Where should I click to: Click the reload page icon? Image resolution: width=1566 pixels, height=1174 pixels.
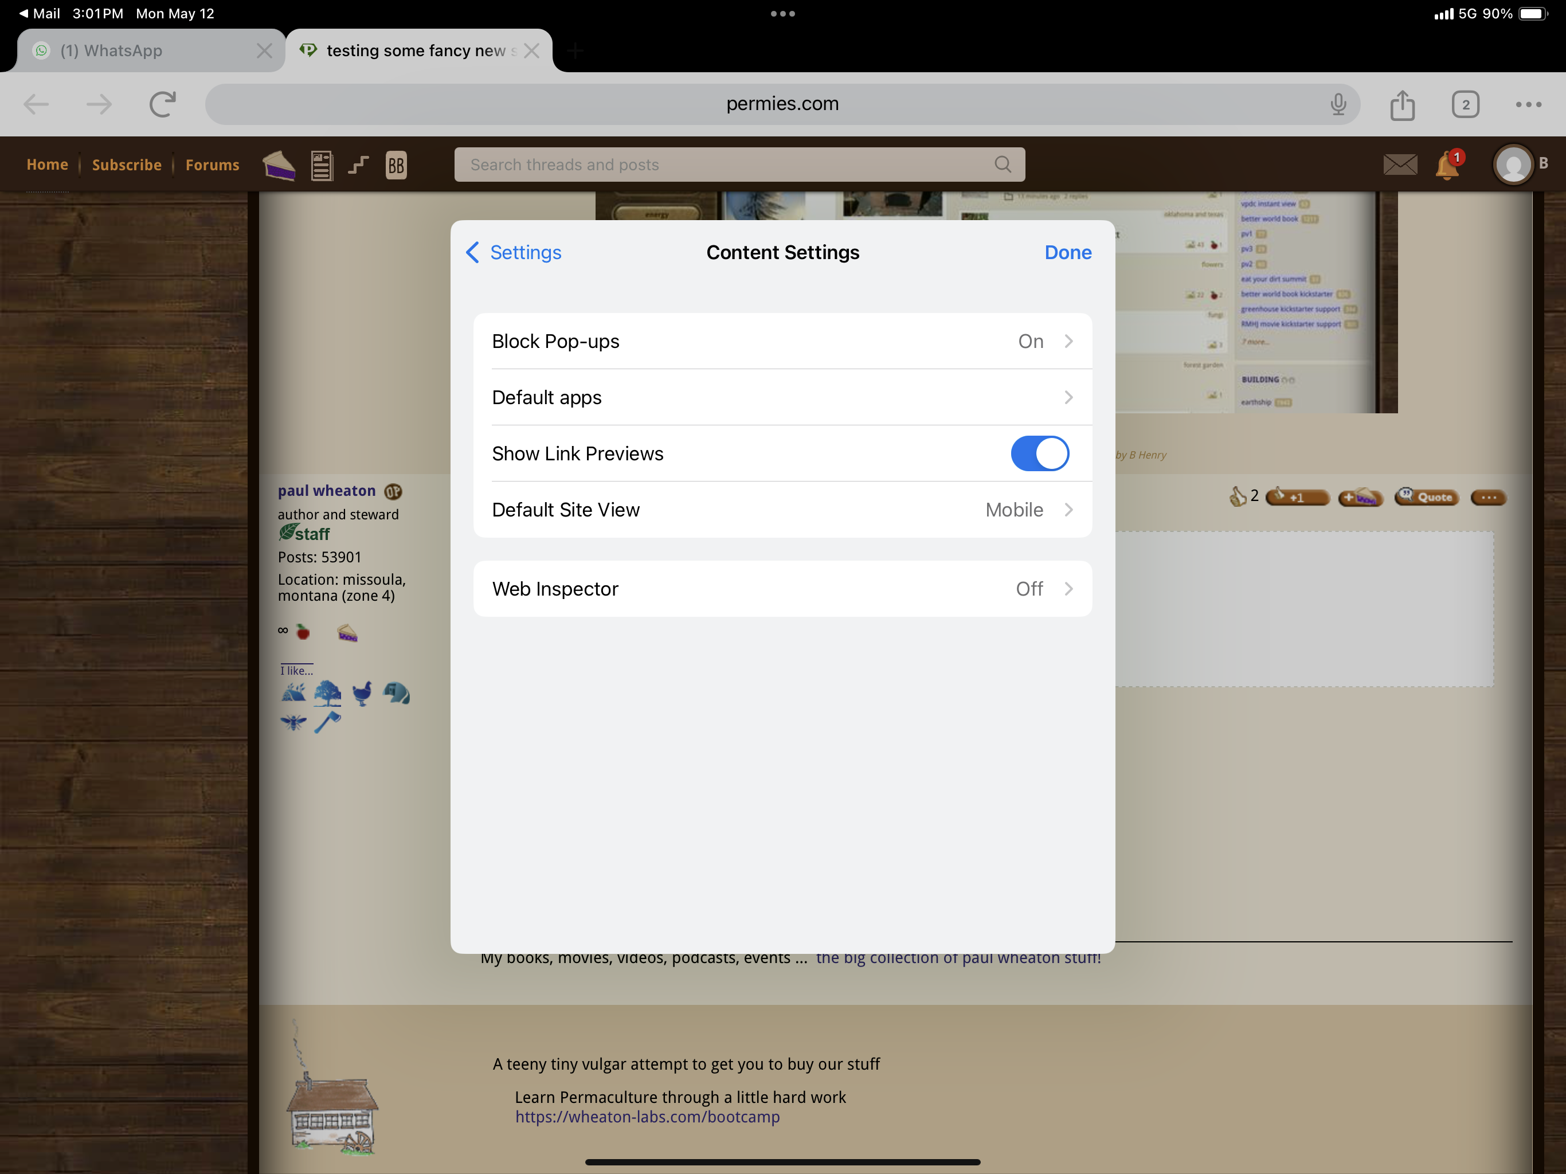pyautogui.click(x=162, y=105)
